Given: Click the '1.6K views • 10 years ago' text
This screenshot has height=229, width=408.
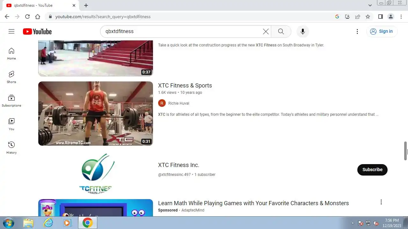Looking at the screenshot, I should coord(180,93).
